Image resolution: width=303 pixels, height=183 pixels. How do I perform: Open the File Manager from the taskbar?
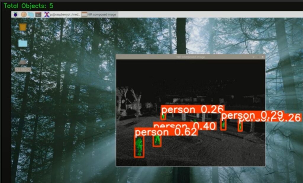[x=30, y=14]
